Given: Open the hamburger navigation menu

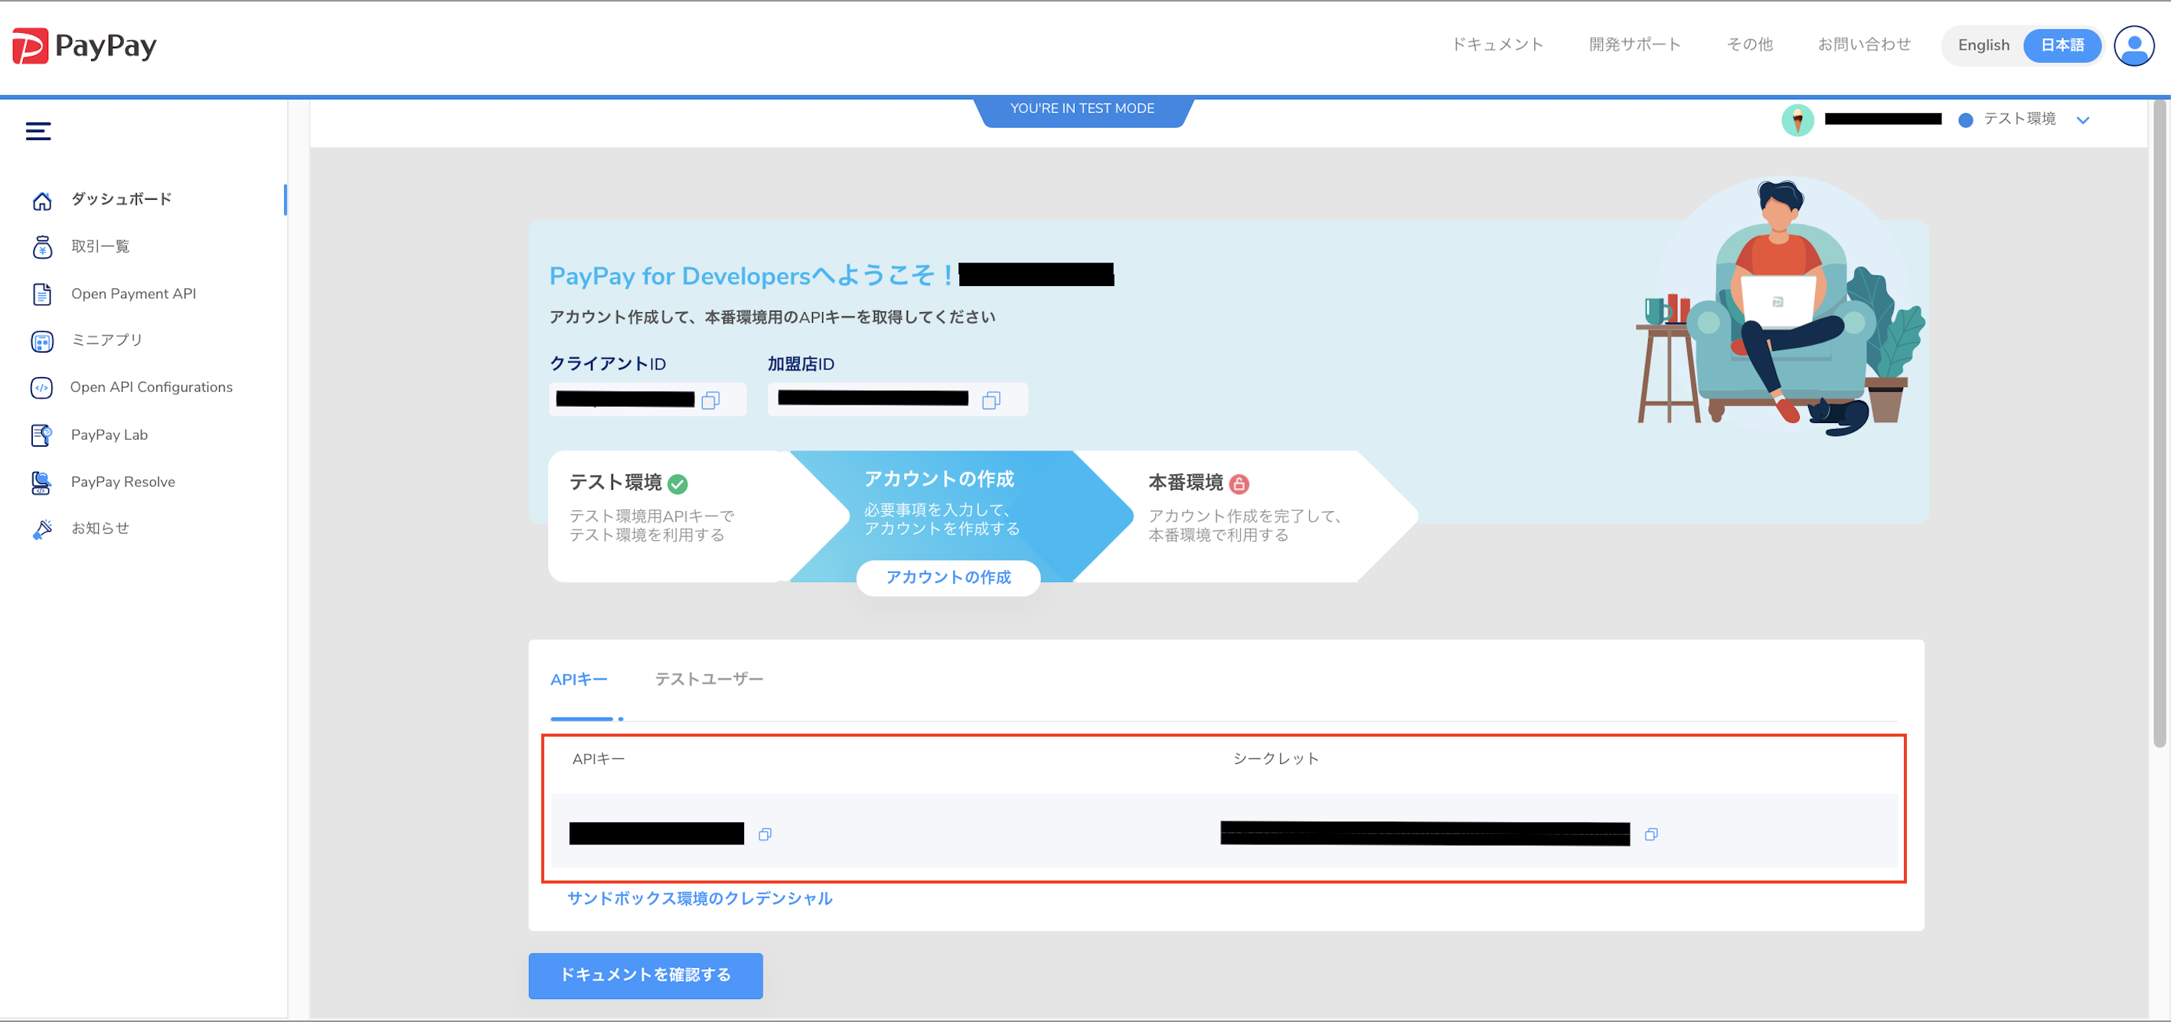Looking at the screenshot, I should point(37,131).
